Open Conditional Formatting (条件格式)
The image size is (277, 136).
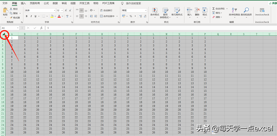154,12
